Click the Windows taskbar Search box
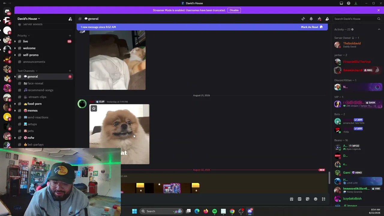This screenshot has width=384, height=216. [162, 211]
